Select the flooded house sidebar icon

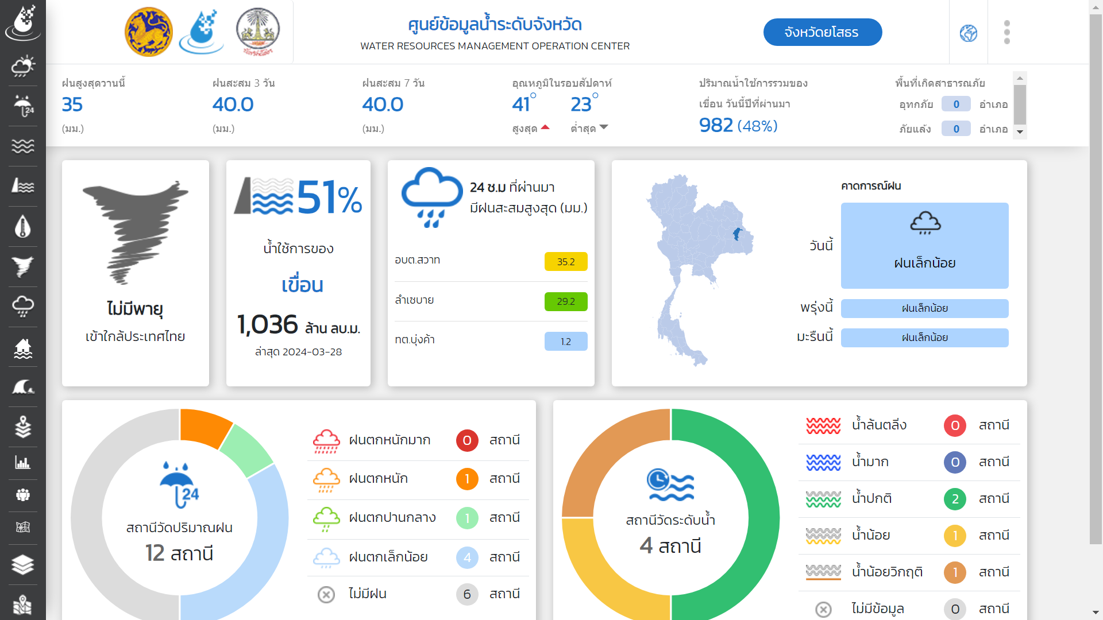[x=23, y=348]
